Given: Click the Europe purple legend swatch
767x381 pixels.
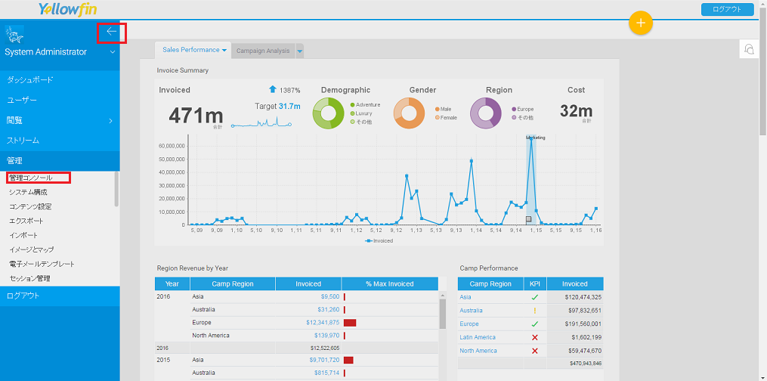Looking at the screenshot, I should pyautogui.click(x=514, y=109).
